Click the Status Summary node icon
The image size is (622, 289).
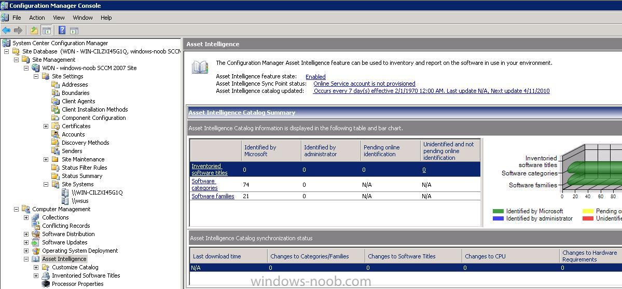55,176
